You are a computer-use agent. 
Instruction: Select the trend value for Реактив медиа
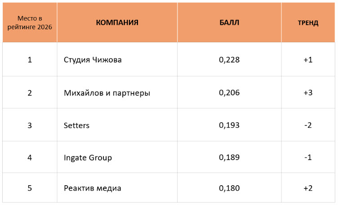(x=308, y=188)
